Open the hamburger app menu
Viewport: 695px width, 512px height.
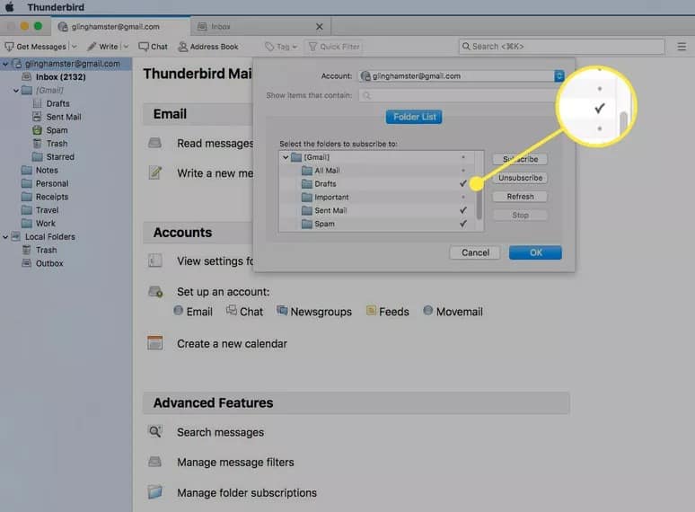coord(682,47)
